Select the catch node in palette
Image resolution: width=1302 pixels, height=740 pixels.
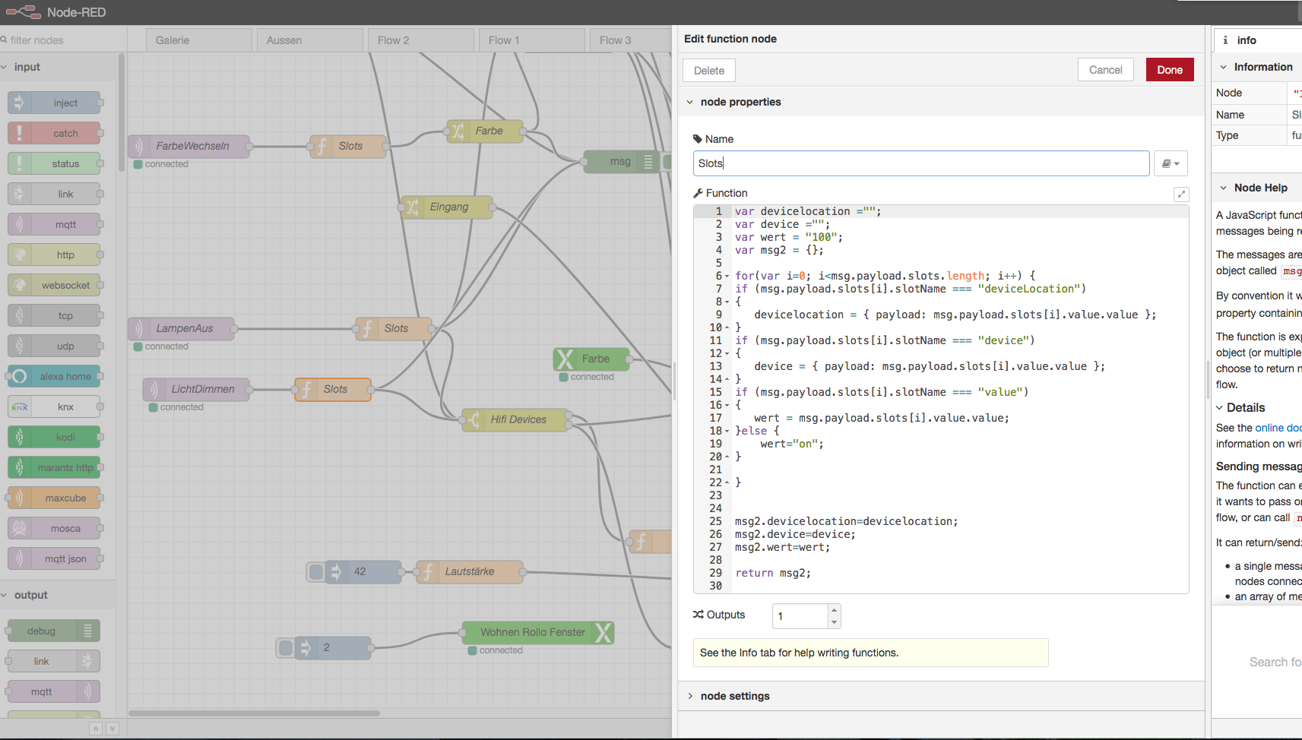(55, 133)
